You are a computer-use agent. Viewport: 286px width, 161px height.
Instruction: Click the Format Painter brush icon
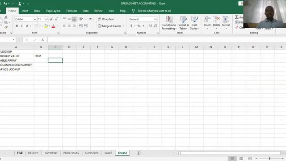point(6,27)
